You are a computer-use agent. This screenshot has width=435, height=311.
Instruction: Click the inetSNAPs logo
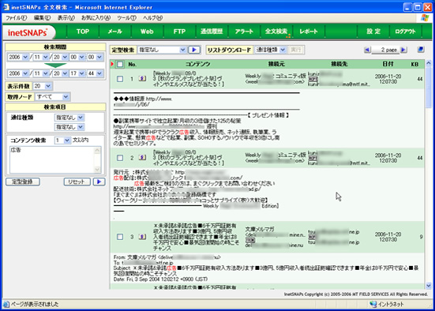pyautogui.click(x=28, y=32)
